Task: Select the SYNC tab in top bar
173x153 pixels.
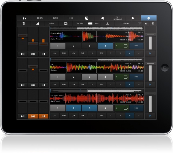Action: (55, 18)
